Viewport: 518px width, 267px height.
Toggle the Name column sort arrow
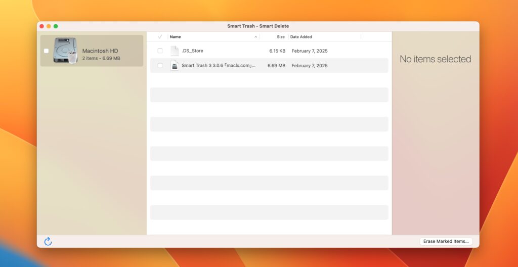tap(255, 37)
